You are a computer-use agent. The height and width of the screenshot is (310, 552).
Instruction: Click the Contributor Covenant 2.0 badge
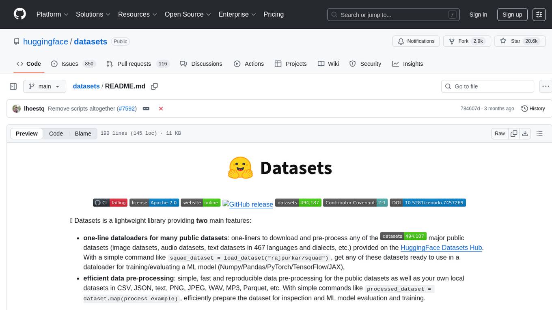point(355,202)
